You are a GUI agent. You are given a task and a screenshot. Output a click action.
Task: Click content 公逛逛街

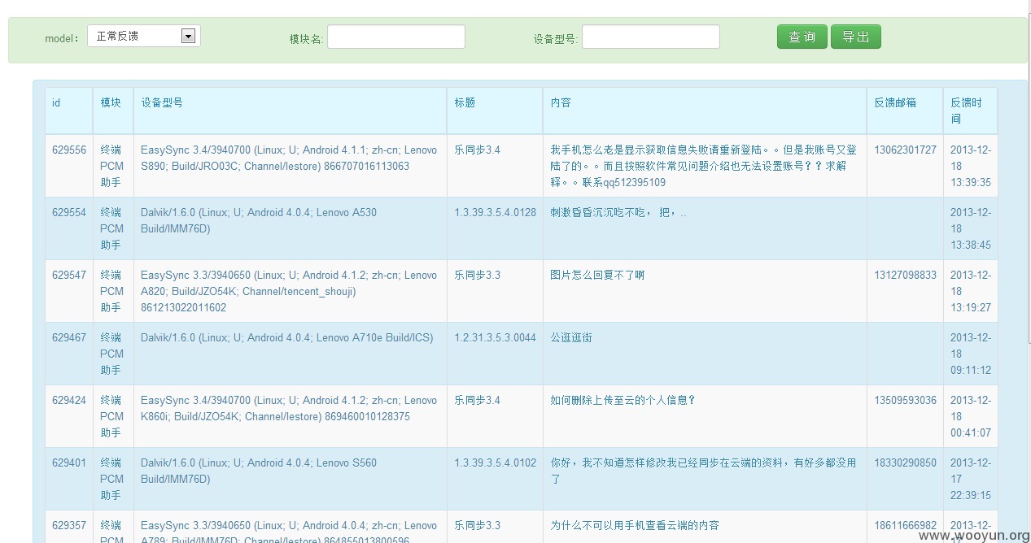point(571,338)
